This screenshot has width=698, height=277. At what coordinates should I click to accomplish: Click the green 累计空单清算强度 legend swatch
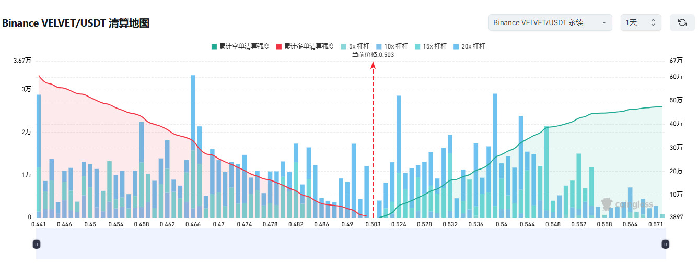[x=214, y=46]
